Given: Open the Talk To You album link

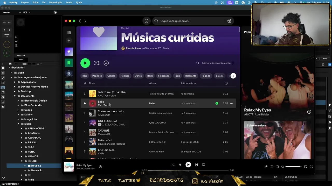Looking at the screenshot, I should coord(162,94).
